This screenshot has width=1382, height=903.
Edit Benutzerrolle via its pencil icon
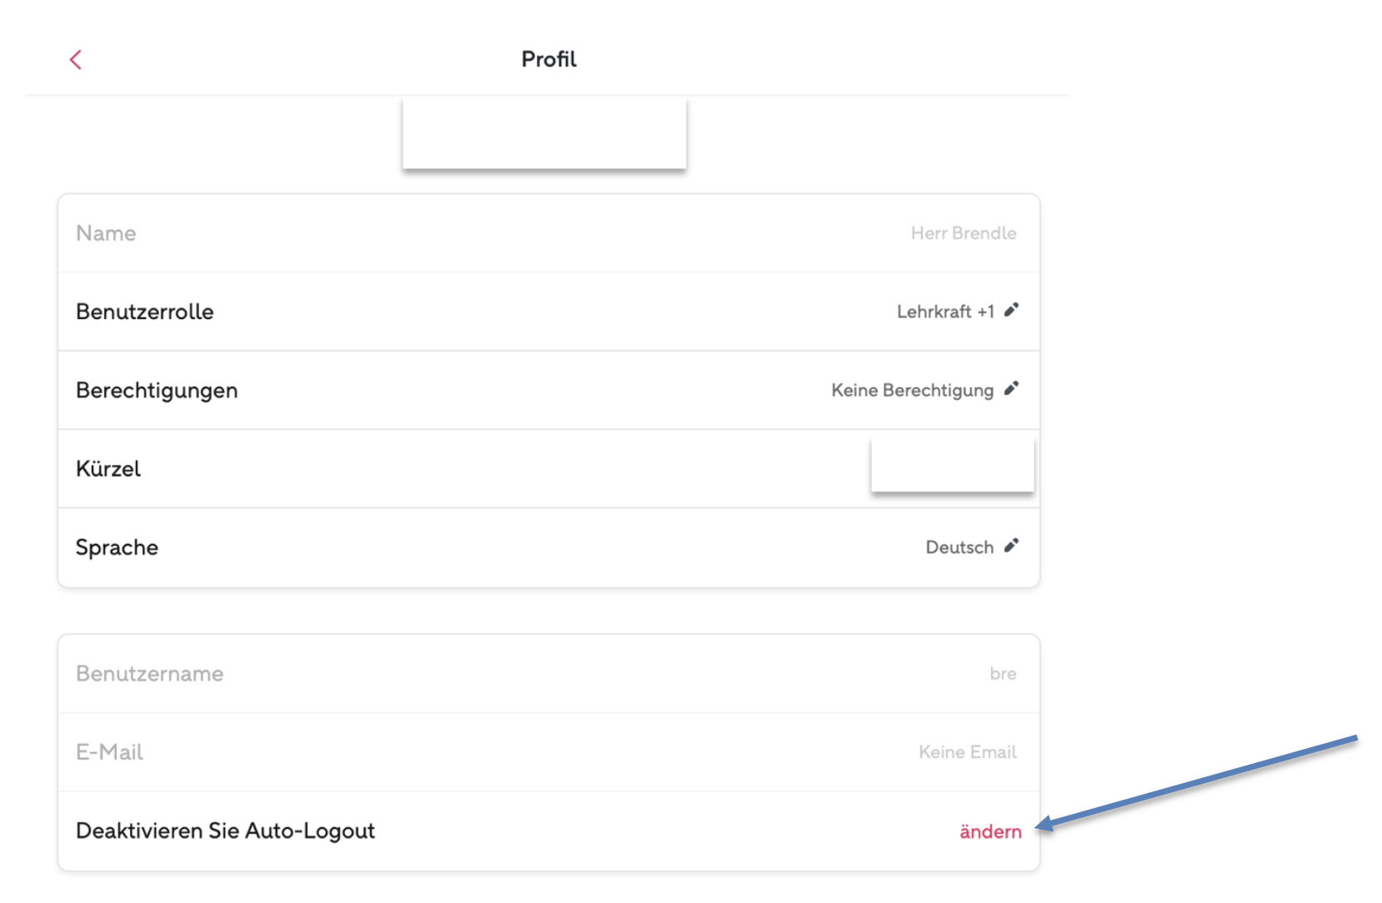point(1011,311)
